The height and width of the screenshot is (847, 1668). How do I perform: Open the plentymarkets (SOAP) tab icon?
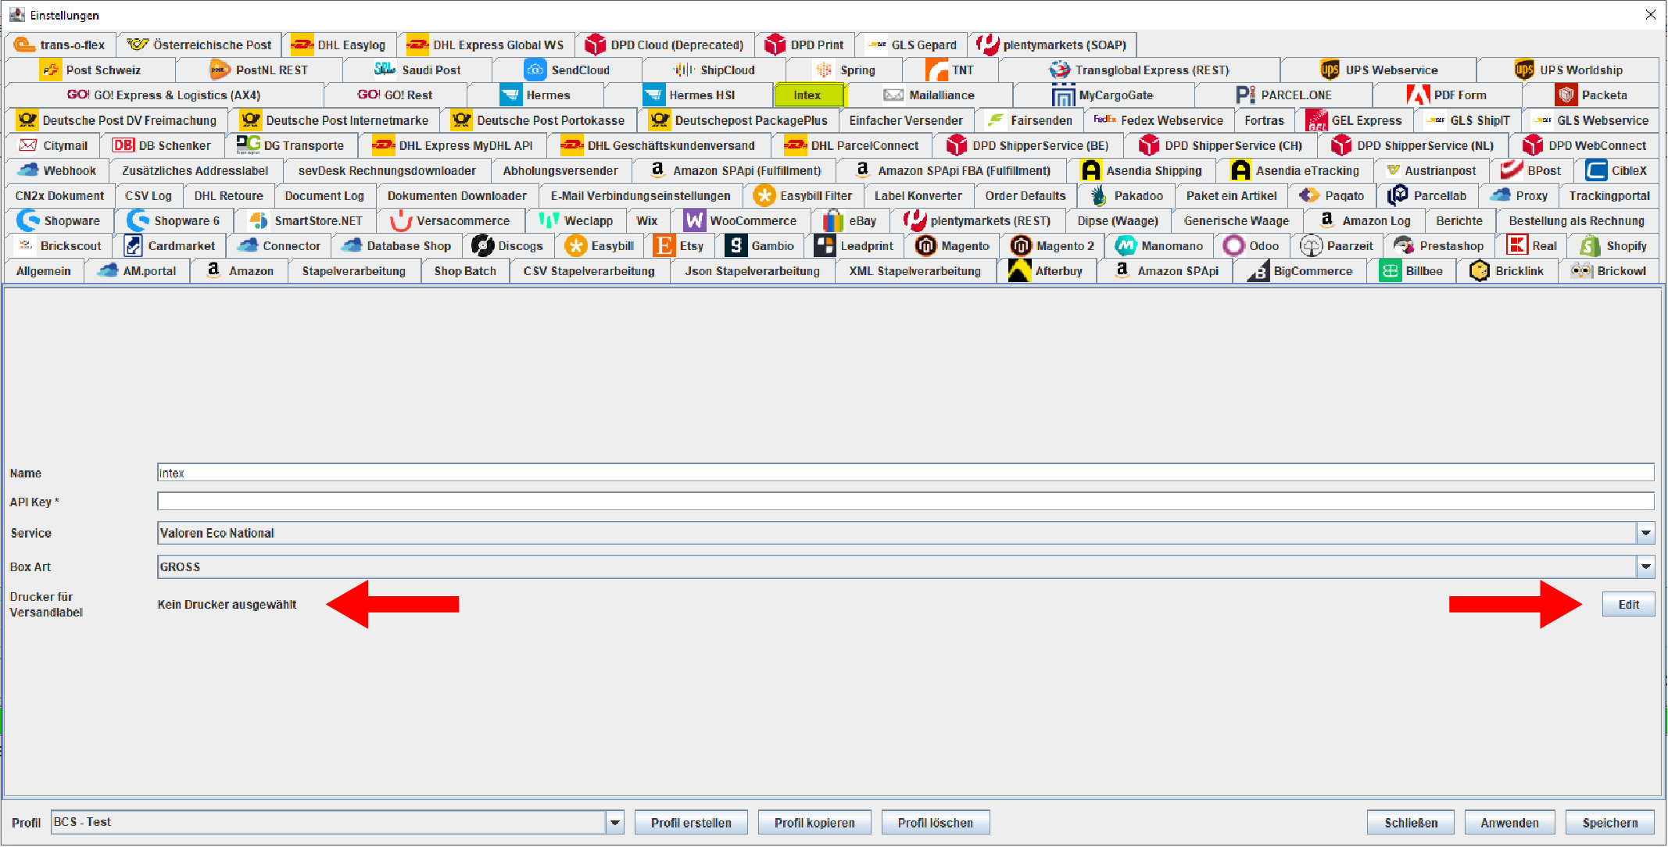click(987, 45)
